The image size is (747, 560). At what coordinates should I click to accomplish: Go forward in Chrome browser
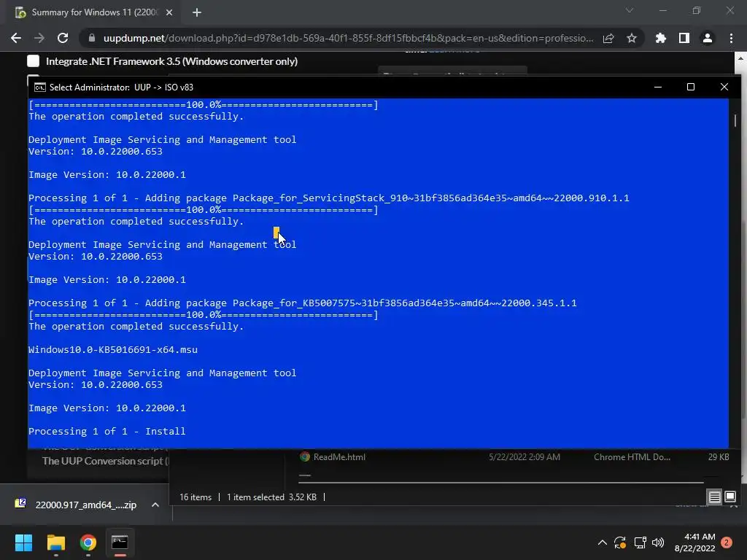point(39,38)
